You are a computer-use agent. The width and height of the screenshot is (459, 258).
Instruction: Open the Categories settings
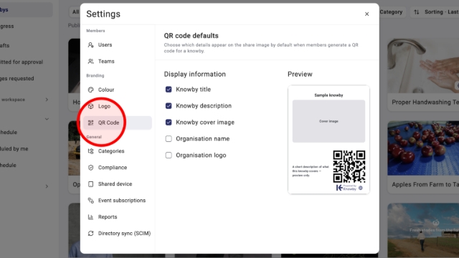pyautogui.click(x=118, y=151)
